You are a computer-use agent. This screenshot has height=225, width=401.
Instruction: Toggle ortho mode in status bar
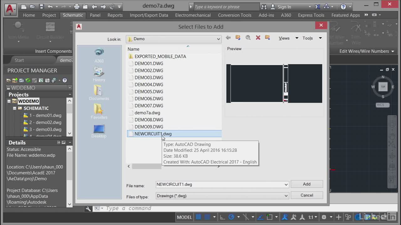click(222, 217)
